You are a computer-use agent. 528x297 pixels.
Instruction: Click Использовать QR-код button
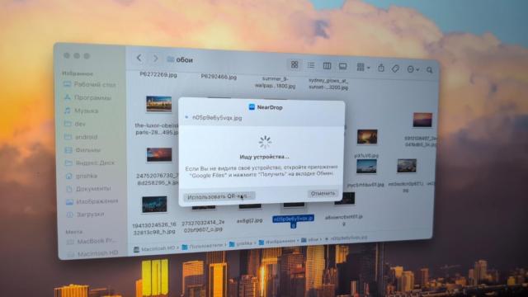(x=219, y=196)
